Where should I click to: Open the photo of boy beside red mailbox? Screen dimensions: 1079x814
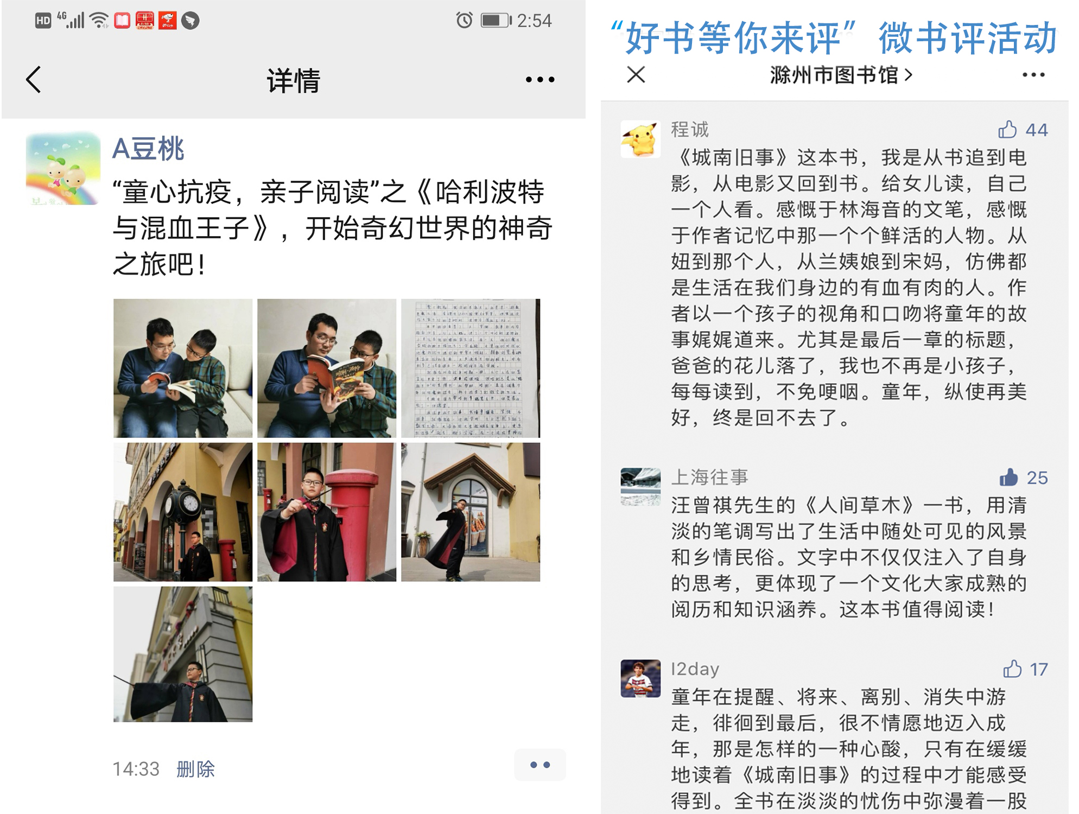pos(327,512)
